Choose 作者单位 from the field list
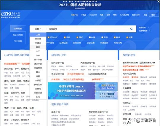Viewport: 160px width, 126px height. coord(38,68)
